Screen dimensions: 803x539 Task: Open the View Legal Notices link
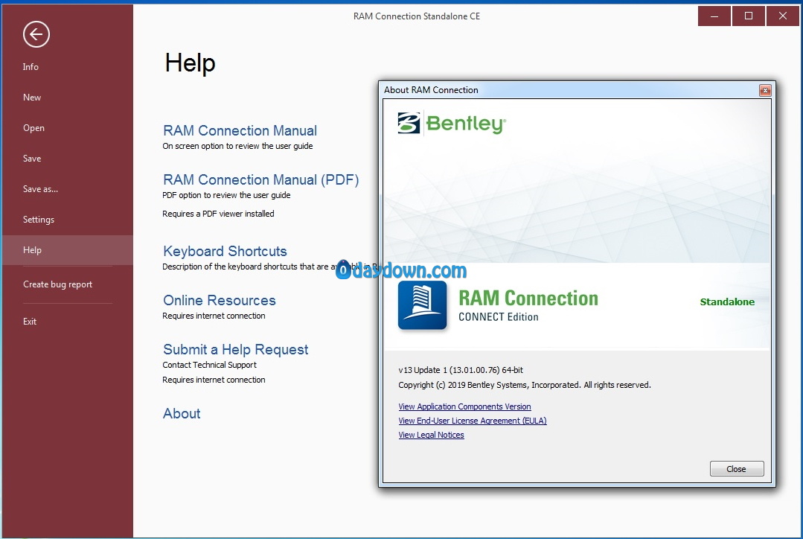click(x=431, y=435)
